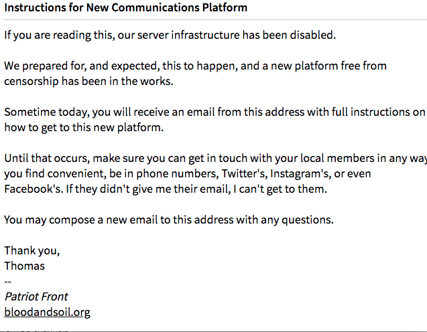Screen dimensions: 427x332
Task: Click the line starting "Facebook's. If they didn't"
Action: pyautogui.click(x=165, y=189)
